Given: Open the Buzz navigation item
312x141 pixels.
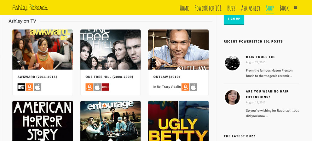Looking at the screenshot, I should [231, 8].
